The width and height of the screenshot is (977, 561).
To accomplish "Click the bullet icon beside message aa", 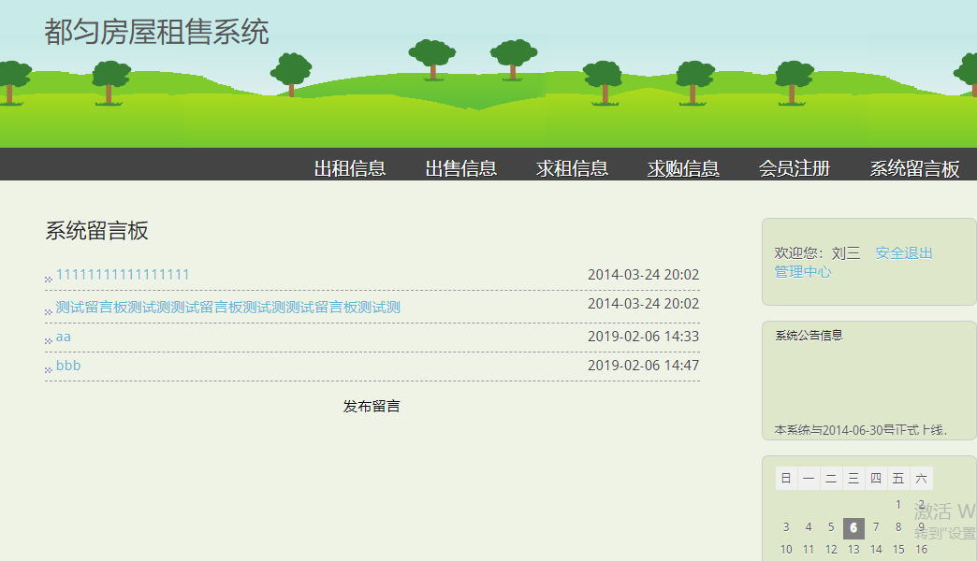I will click(x=49, y=340).
